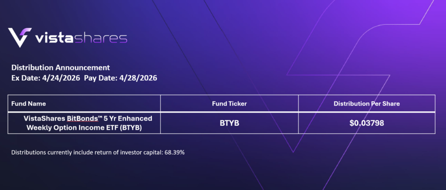446x190 pixels.
Task: Click the $0.03798 distribution amount
Action: point(367,123)
